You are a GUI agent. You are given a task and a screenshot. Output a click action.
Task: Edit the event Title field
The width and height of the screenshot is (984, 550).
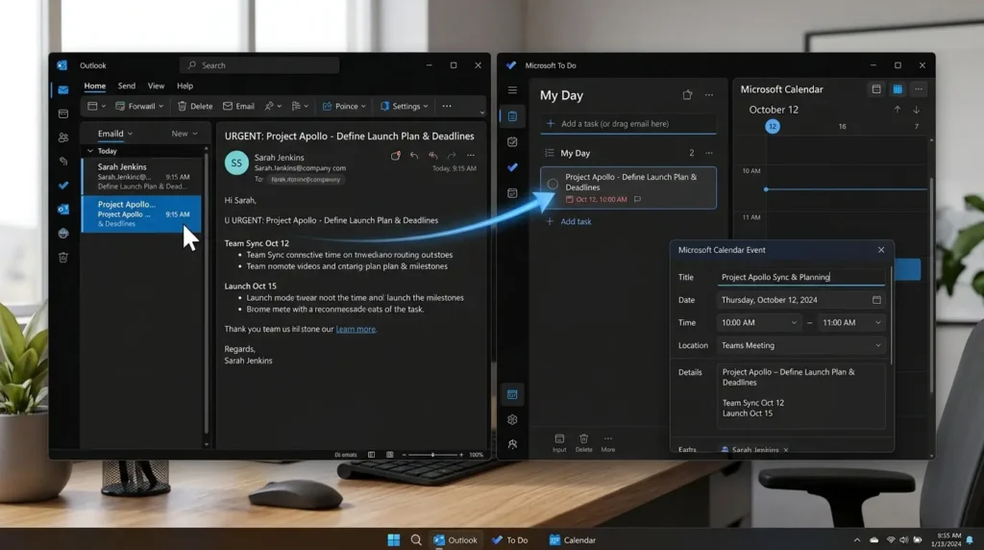click(801, 277)
